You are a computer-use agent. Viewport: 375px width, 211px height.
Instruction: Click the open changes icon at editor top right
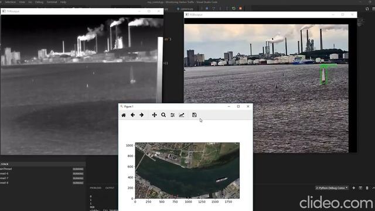367,9
